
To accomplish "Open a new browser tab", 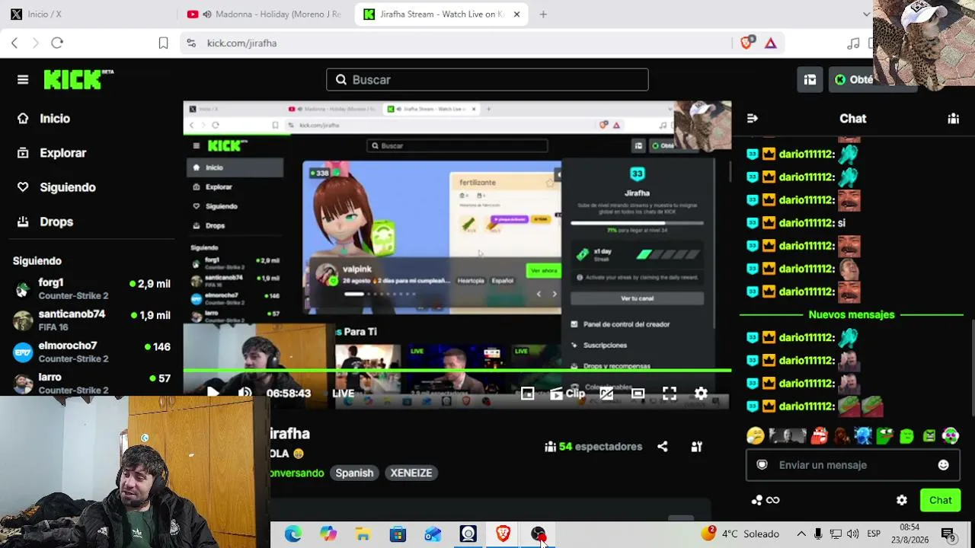I will coord(543,14).
